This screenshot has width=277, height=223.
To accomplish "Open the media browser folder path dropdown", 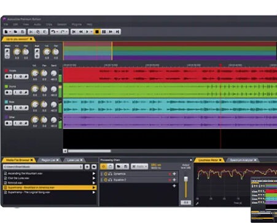I will pyautogui.click(x=80, y=167).
